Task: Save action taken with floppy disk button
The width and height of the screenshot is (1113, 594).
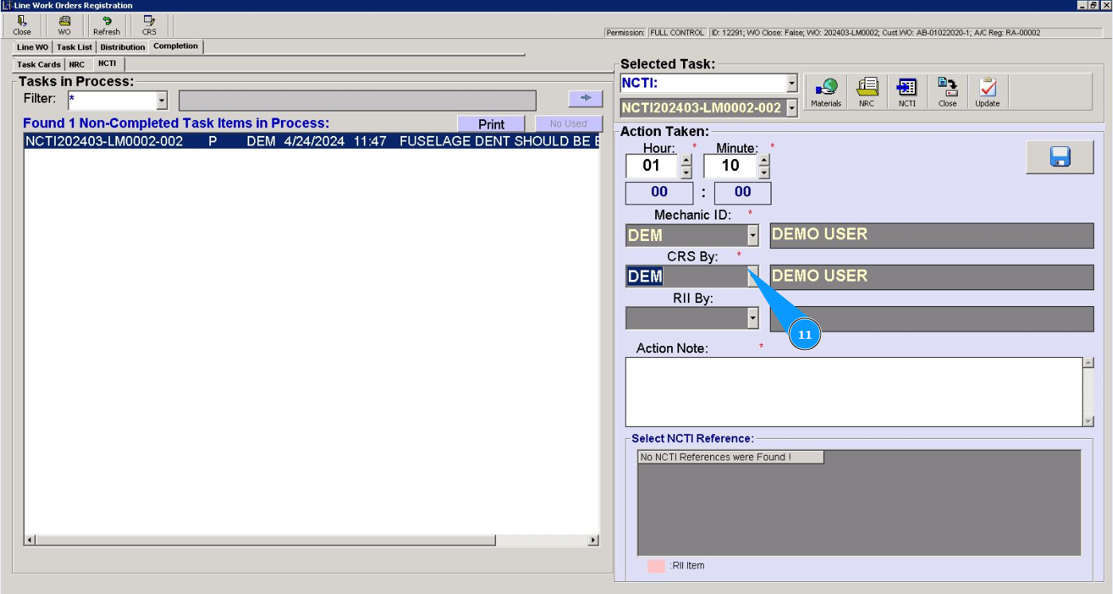Action: [x=1059, y=157]
